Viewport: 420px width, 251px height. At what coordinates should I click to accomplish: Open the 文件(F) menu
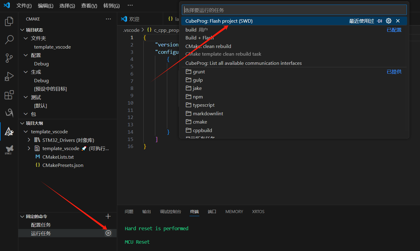pyautogui.click(x=24, y=6)
